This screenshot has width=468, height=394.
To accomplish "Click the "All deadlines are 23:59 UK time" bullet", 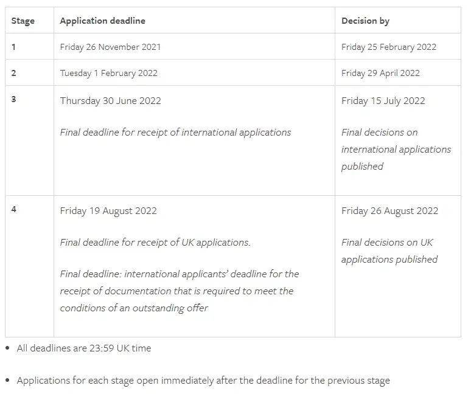I will click(84, 348).
